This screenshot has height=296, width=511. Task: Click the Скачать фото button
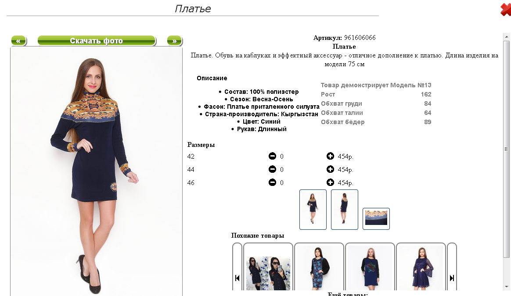tap(97, 41)
